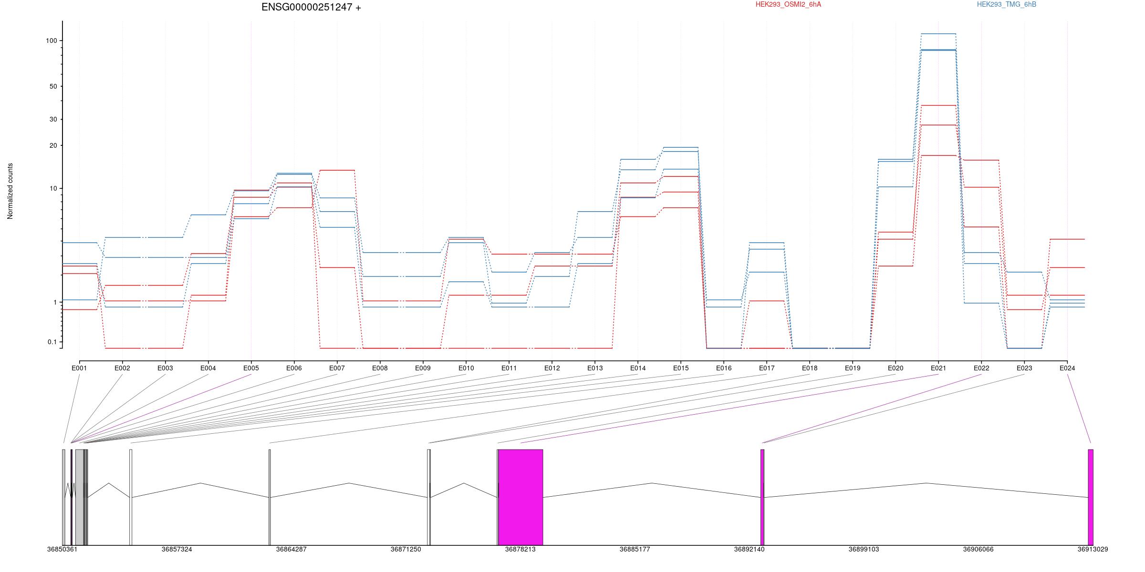Image resolution: width=1145 pixels, height=572 pixels.
Task: Click the E006 exon label
Action: coord(294,368)
